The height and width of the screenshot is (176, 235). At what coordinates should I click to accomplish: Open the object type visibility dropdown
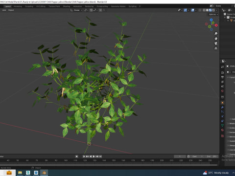[180, 10]
